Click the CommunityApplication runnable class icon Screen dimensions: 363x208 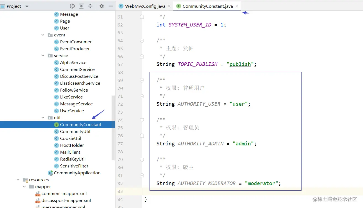click(50, 173)
